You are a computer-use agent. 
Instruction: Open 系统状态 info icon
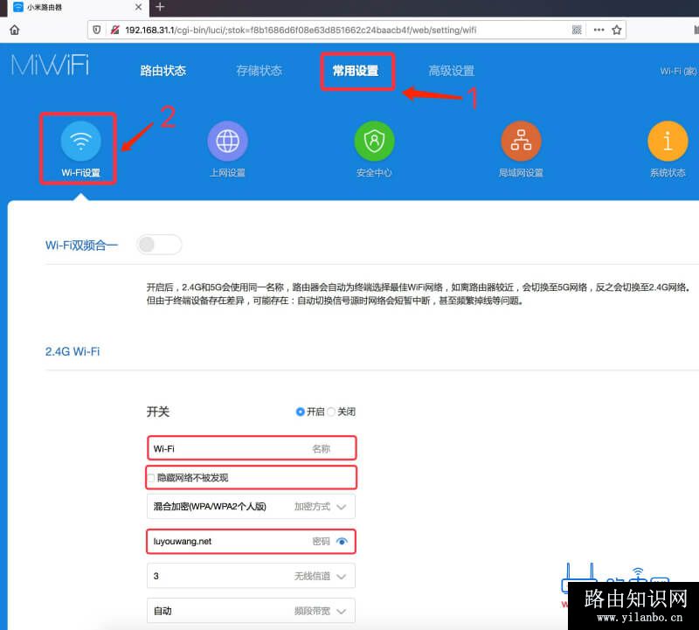tap(668, 142)
